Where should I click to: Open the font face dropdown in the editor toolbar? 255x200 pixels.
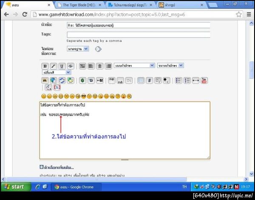pyautogui.click(x=134, y=65)
